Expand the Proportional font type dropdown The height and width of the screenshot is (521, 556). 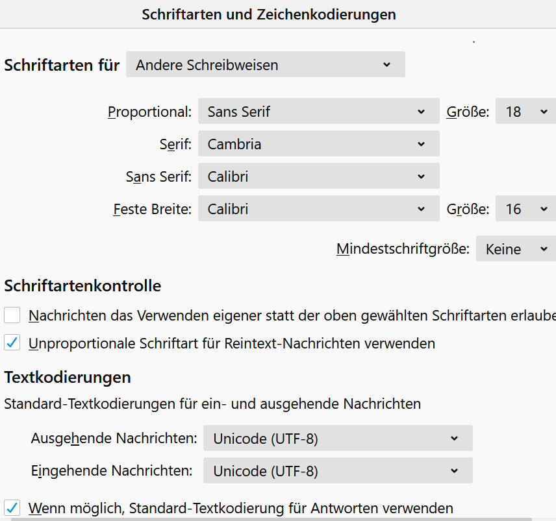tap(318, 112)
